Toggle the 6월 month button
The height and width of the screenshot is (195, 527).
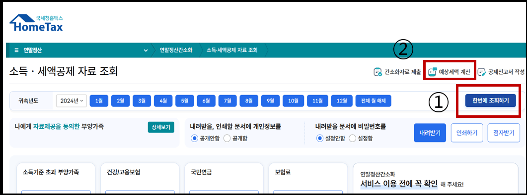[x=206, y=100]
